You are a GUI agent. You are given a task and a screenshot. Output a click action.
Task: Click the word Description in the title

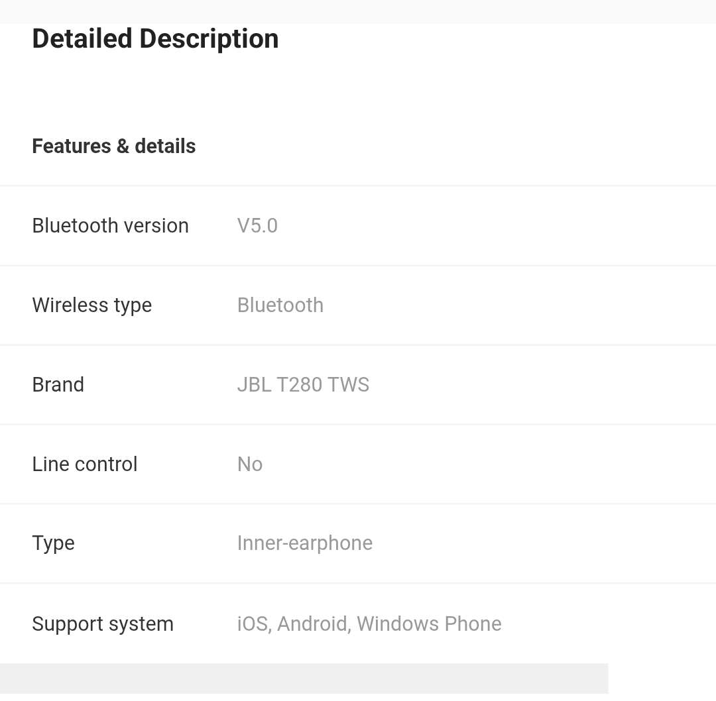[x=209, y=38]
